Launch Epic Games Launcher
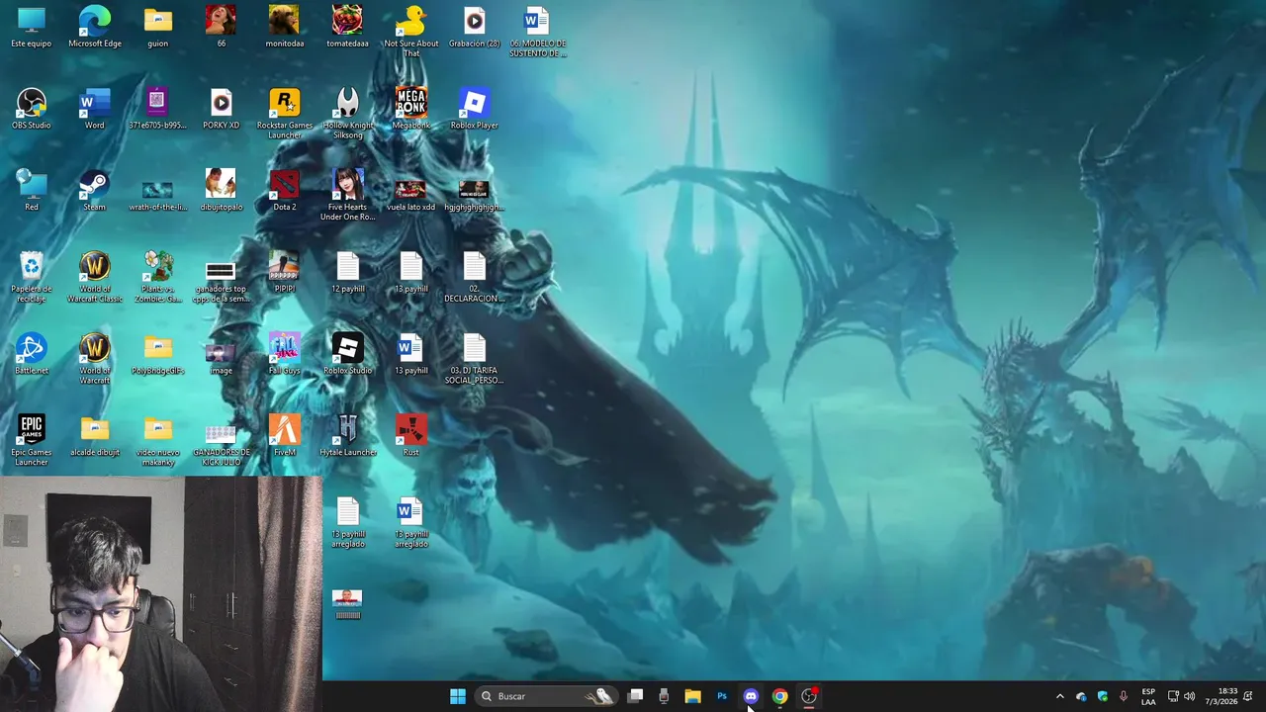Image resolution: width=1266 pixels, height=712 pixels. pos(32,440)
